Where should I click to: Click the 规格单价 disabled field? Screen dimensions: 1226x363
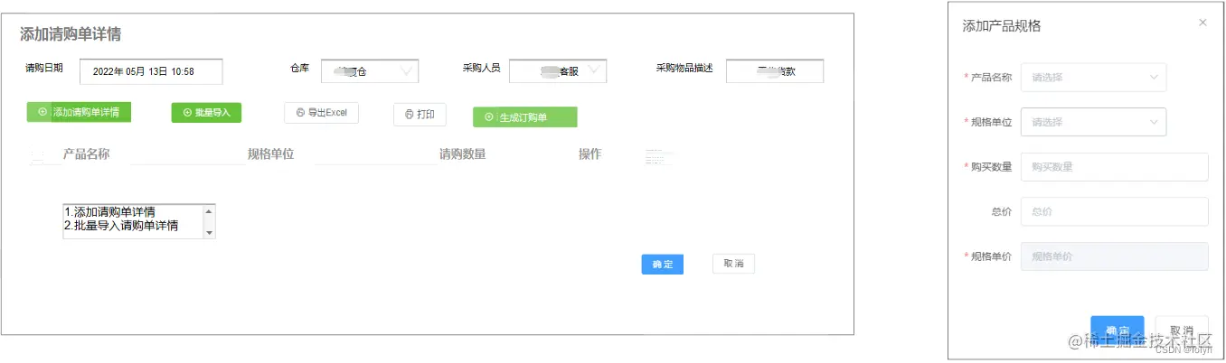pos(1114,256)
